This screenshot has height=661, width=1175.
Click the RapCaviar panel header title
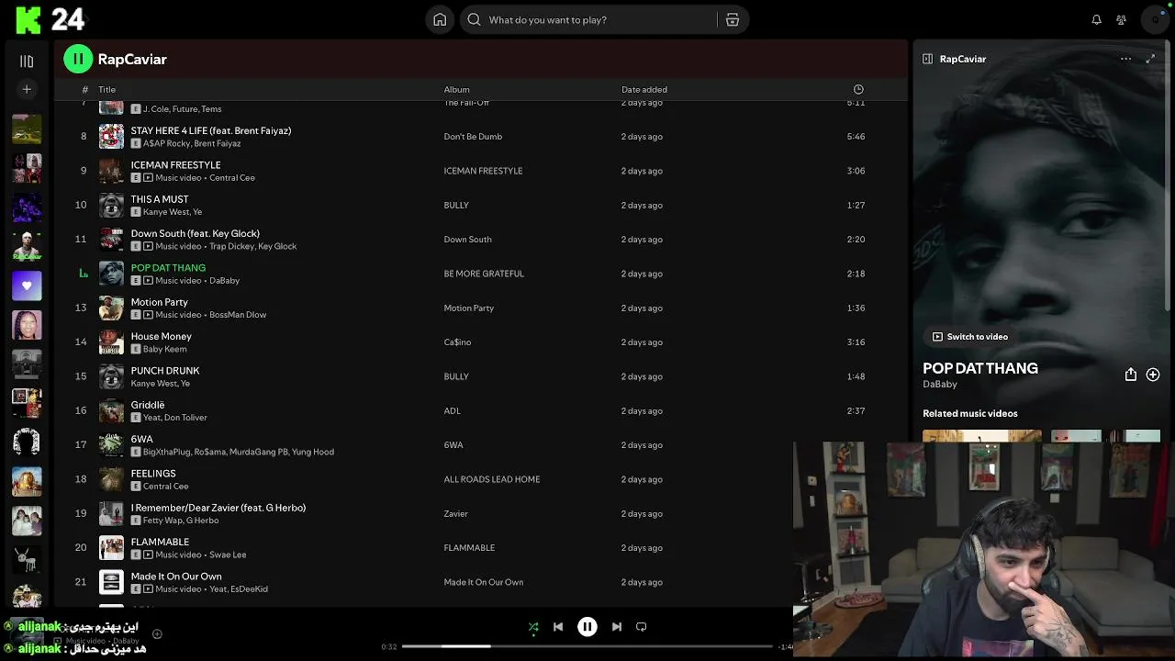point(962,59)
